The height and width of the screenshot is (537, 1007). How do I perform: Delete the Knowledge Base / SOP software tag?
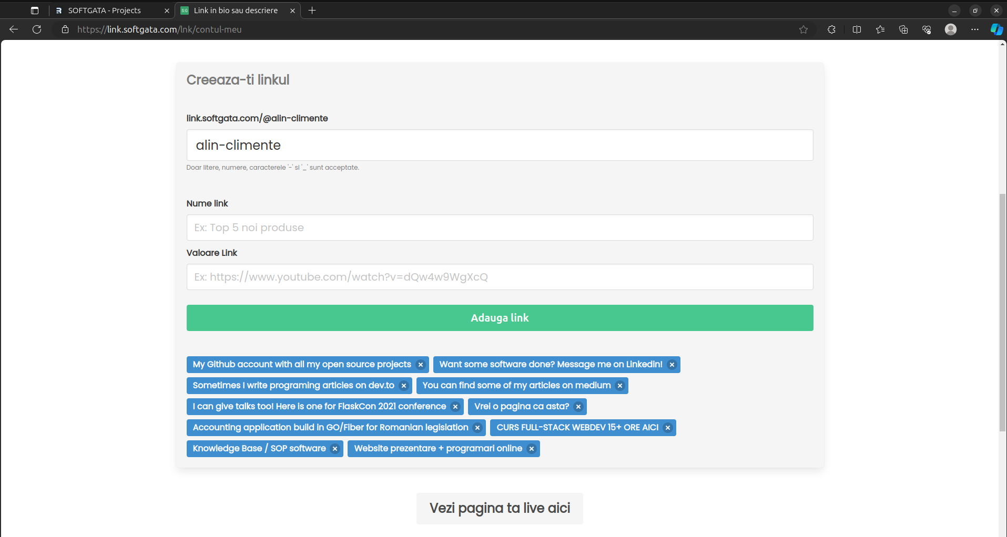tap(334, 449)
